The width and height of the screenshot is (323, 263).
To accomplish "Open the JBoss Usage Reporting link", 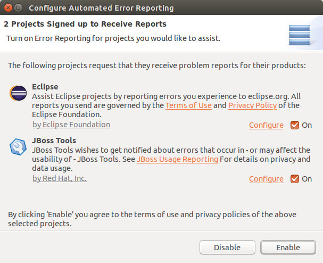I will 177,159.
